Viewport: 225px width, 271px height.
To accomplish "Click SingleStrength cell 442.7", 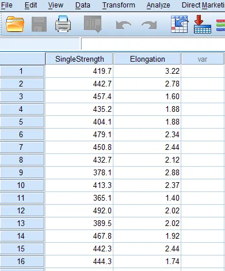I will click(79, 84).
